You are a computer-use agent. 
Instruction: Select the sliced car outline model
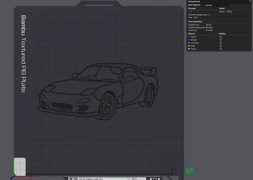click(98, 91)
